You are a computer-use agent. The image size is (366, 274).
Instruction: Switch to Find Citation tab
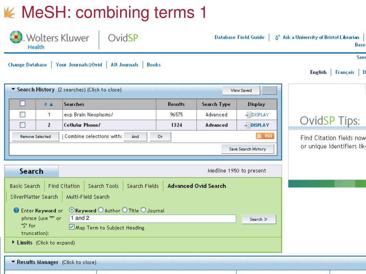pyautogui.click(x=64, y=186)
